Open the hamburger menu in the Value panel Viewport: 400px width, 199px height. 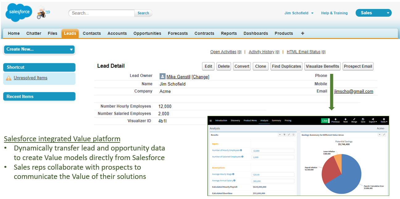pyautogui.click(x=211, y=121)
